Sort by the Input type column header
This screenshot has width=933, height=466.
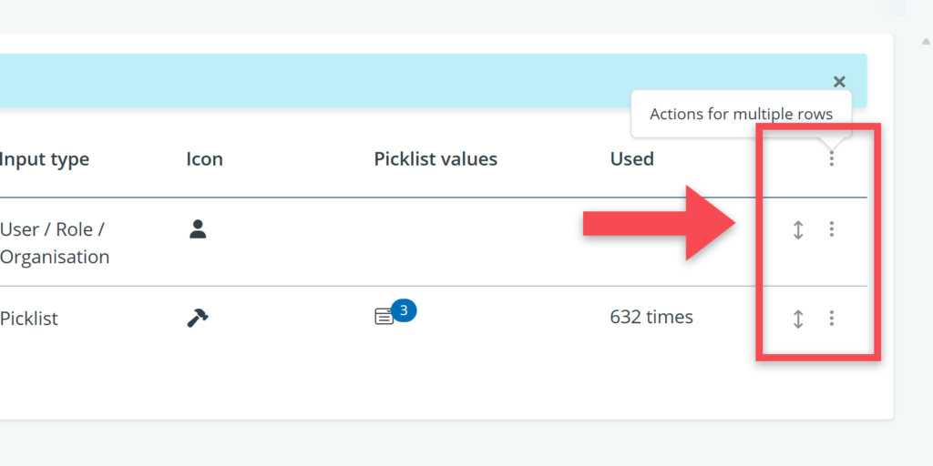coord(45,159)
